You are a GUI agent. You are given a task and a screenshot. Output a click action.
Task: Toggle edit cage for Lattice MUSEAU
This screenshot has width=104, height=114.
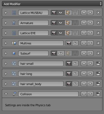75,13
